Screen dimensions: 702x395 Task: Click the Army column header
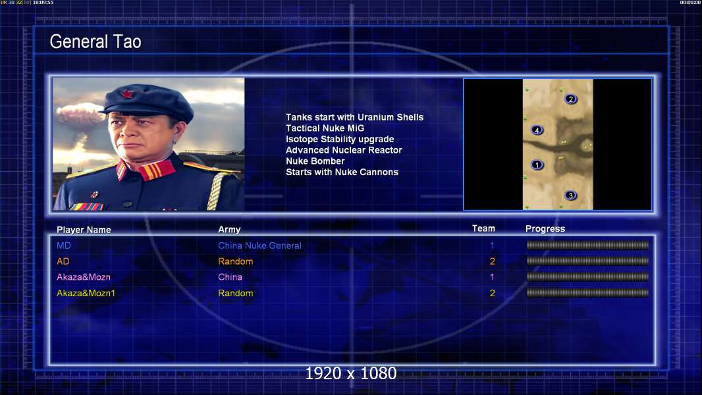229,229
